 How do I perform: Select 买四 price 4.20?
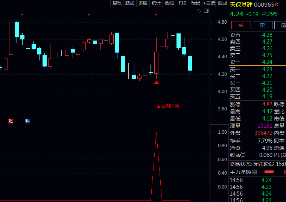click(267, 89)
